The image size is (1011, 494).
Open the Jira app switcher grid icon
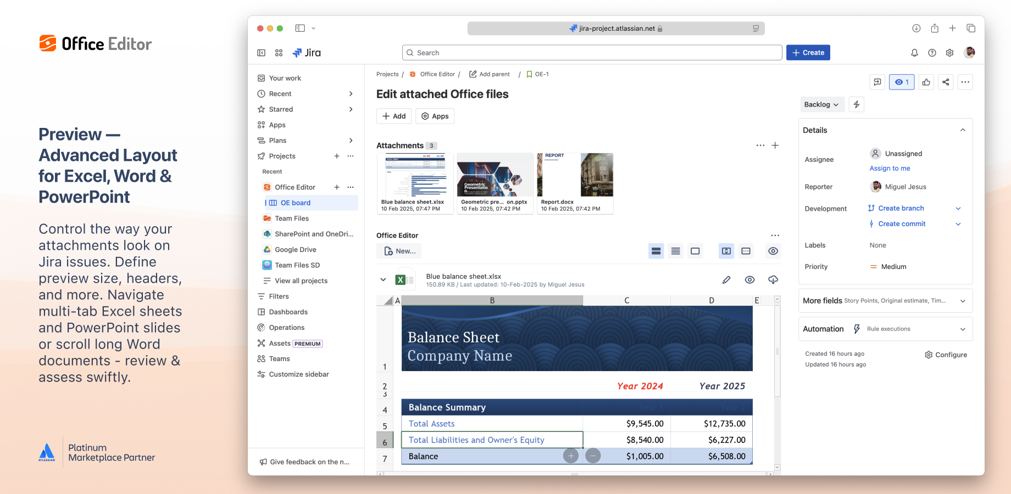click(279, 53)
